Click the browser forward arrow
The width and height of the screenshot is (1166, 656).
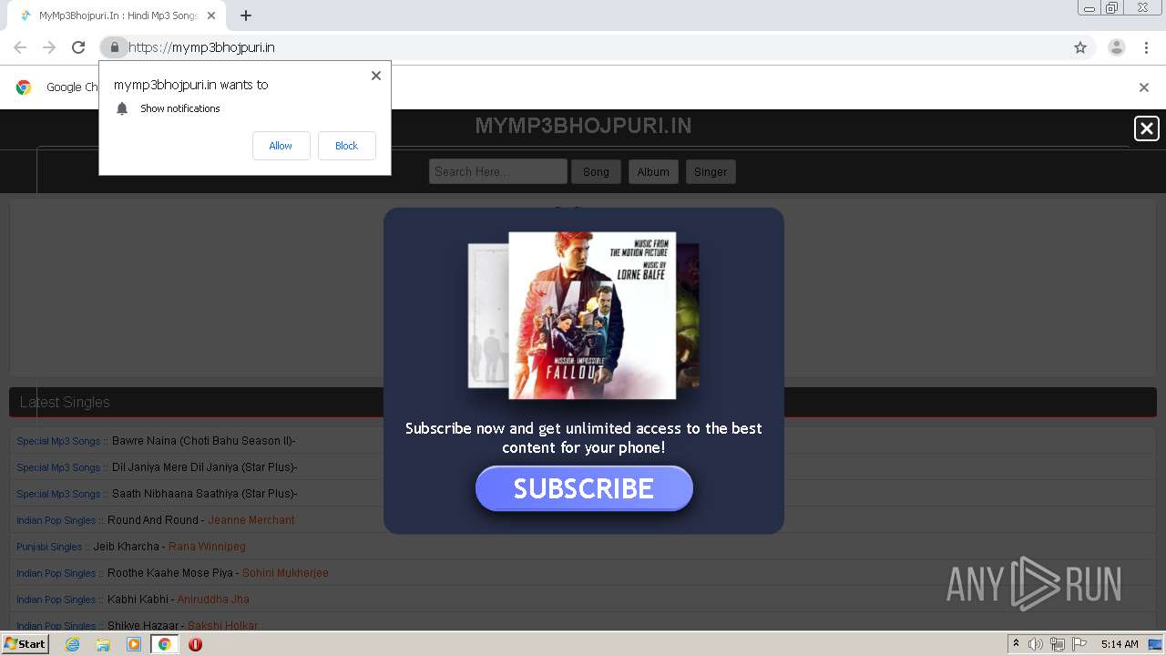[49, 47]
